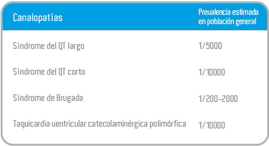Click Síndrome del QT corto row label
Screen dimensions: 269x146
tap(49, 72)
